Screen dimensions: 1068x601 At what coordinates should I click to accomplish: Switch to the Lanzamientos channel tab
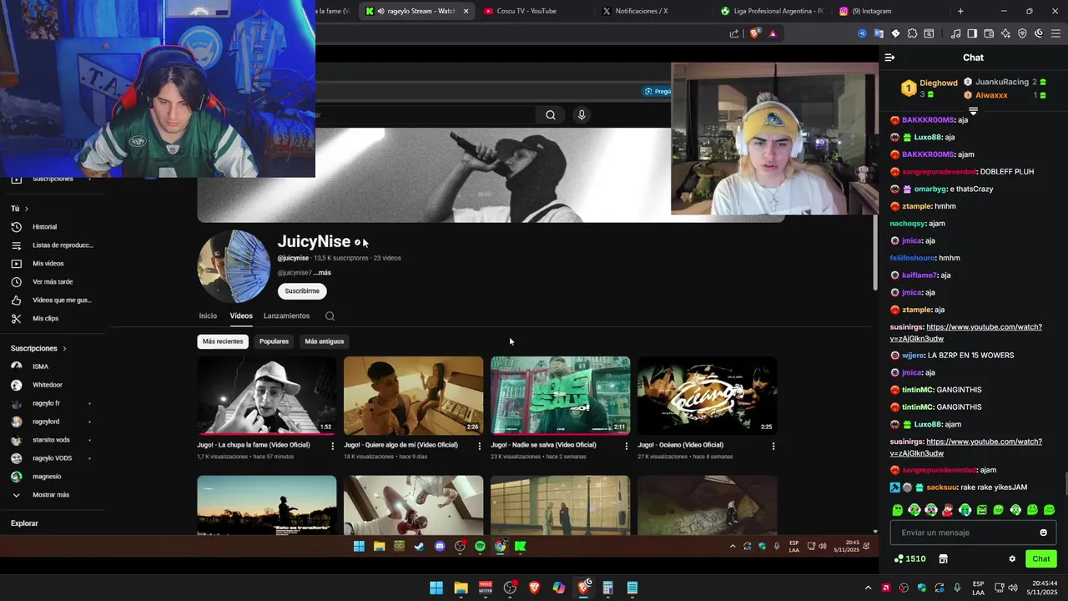click(286, 316)
